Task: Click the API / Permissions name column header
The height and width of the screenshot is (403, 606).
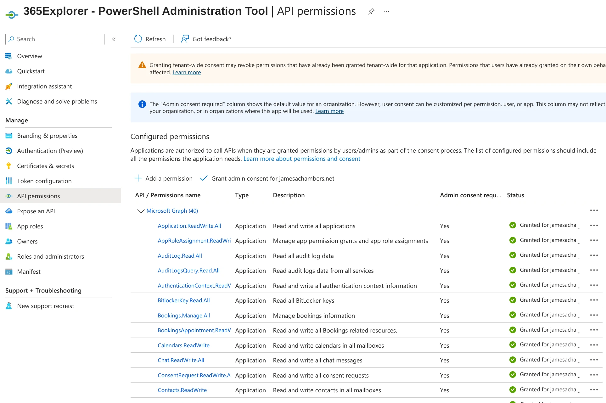Action: click(168, 195)
